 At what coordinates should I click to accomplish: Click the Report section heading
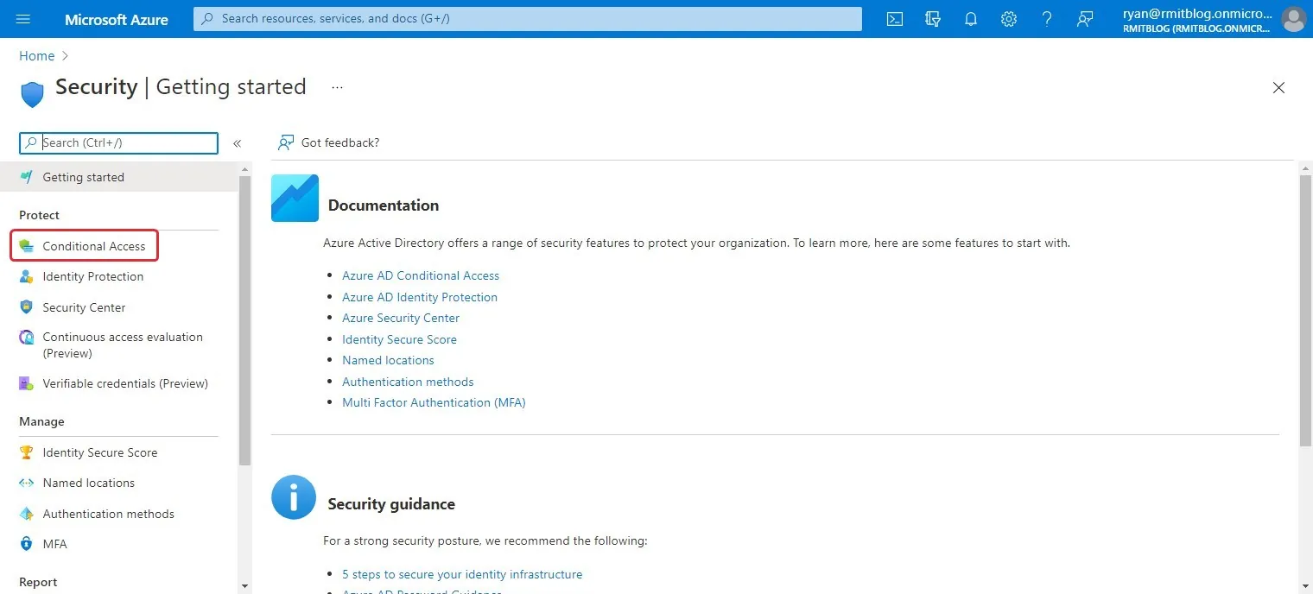[x=38, y=582]
